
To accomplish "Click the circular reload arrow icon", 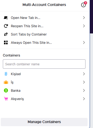I will coord(6,26).
